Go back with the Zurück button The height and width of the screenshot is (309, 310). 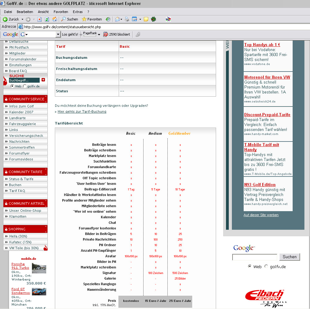click(x=11, y=19)
